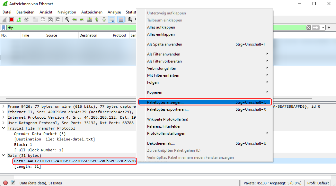336x186 pixels.
Task: Click the find packet magnifier icon
Action: point(67,20)
